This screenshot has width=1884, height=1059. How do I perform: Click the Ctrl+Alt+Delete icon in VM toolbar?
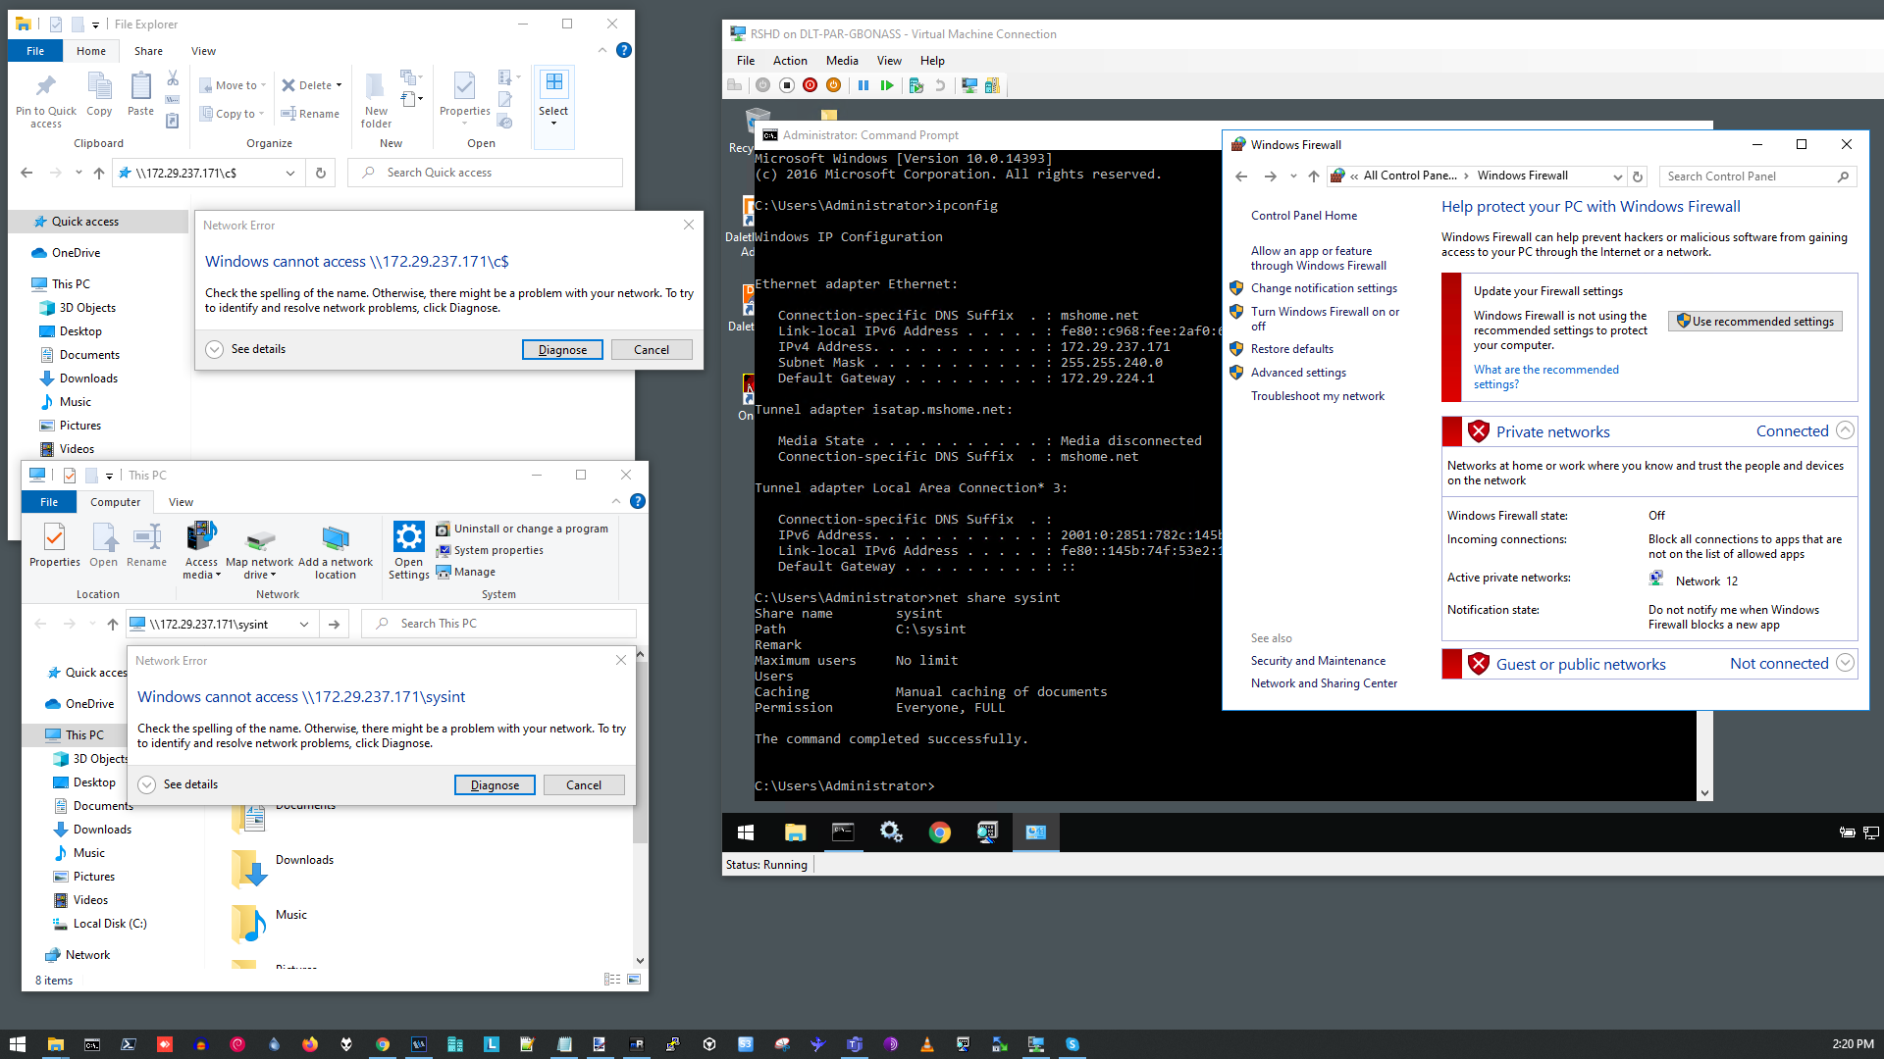coord(734,85)
